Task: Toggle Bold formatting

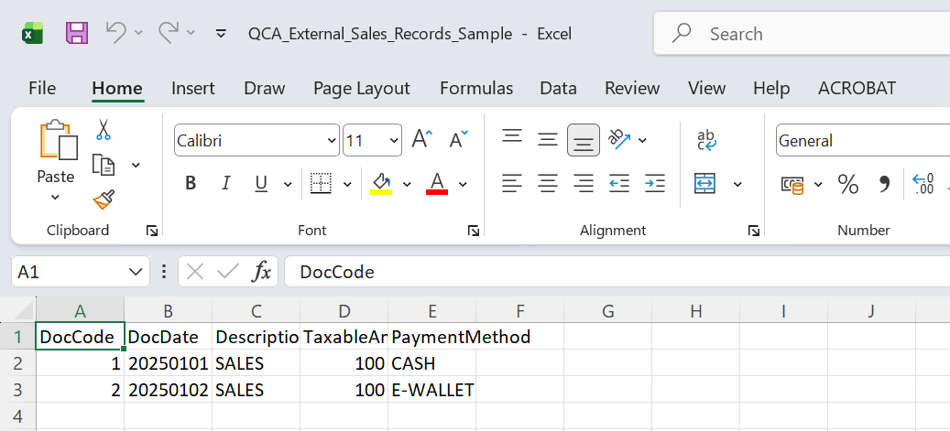Action: point(191,184)
